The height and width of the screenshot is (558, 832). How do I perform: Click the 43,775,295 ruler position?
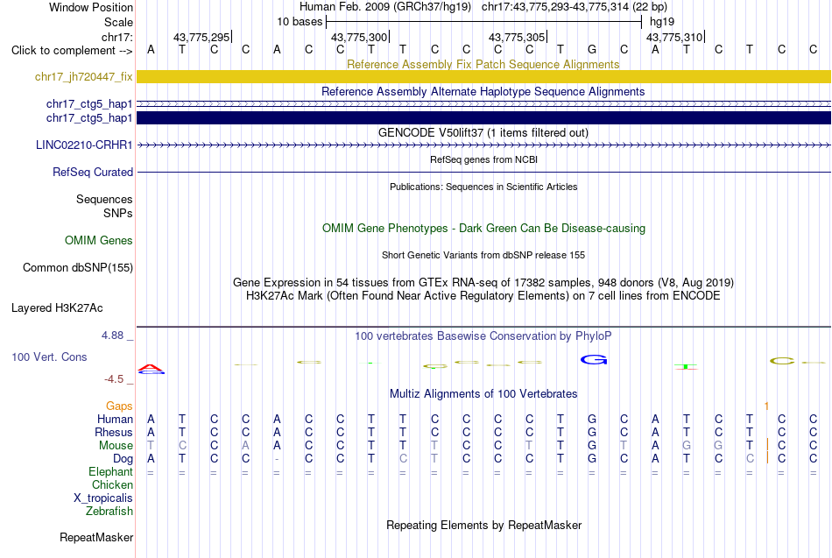[x=201, y=37]
